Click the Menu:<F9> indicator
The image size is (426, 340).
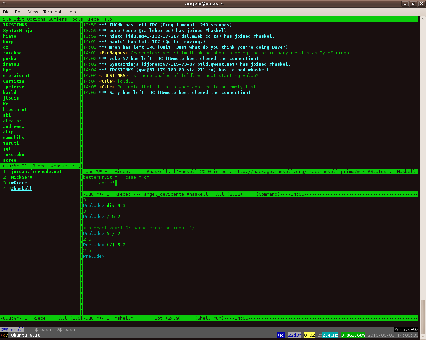[406, 330]
